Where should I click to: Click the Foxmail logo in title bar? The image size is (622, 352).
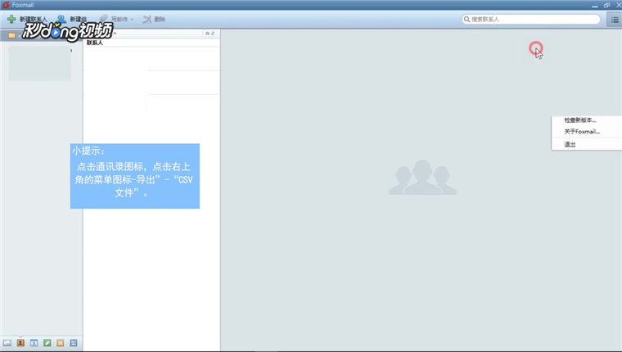(x=6, y=5)
